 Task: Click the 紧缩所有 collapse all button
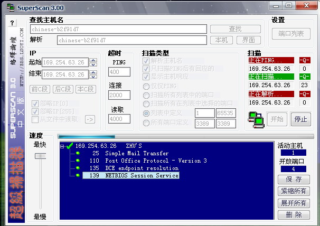tap(294, 191)
